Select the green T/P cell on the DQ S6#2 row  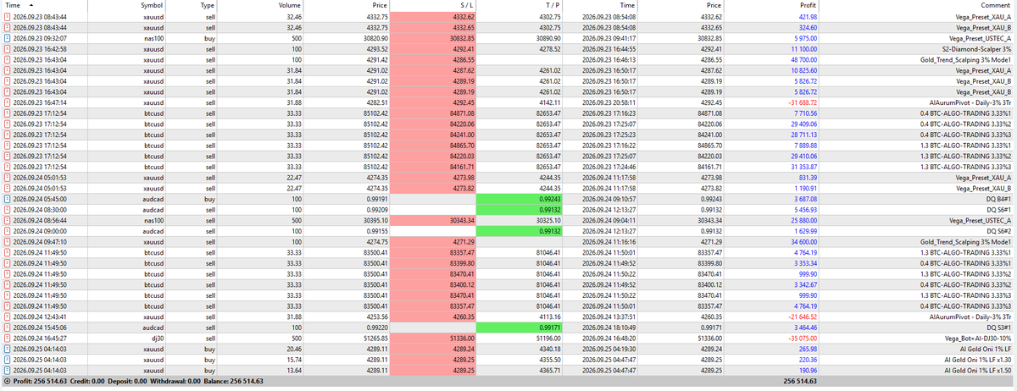click(x=519, y=231)
